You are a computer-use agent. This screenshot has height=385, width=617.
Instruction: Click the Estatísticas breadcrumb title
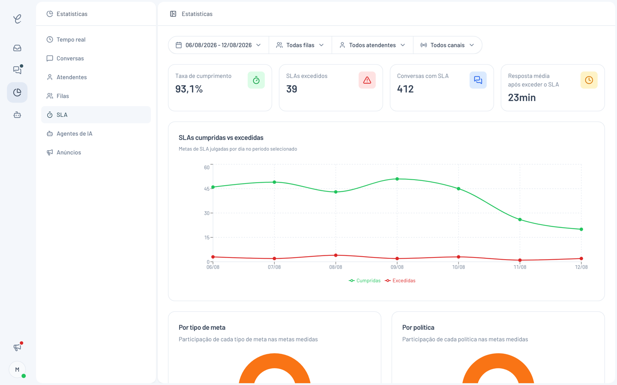pos(197,14)
